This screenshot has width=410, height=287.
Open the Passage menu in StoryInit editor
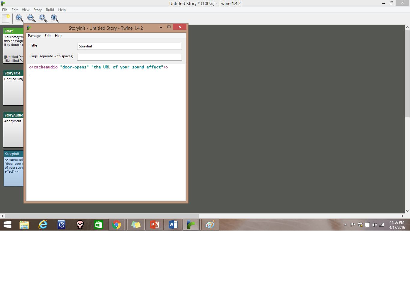(34, 36)
